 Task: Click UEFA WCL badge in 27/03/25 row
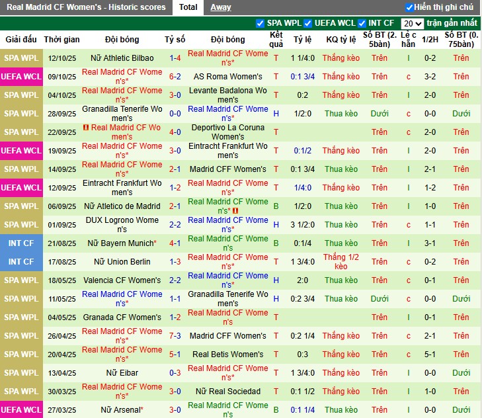pyautogui.click(x=21, y=410)
